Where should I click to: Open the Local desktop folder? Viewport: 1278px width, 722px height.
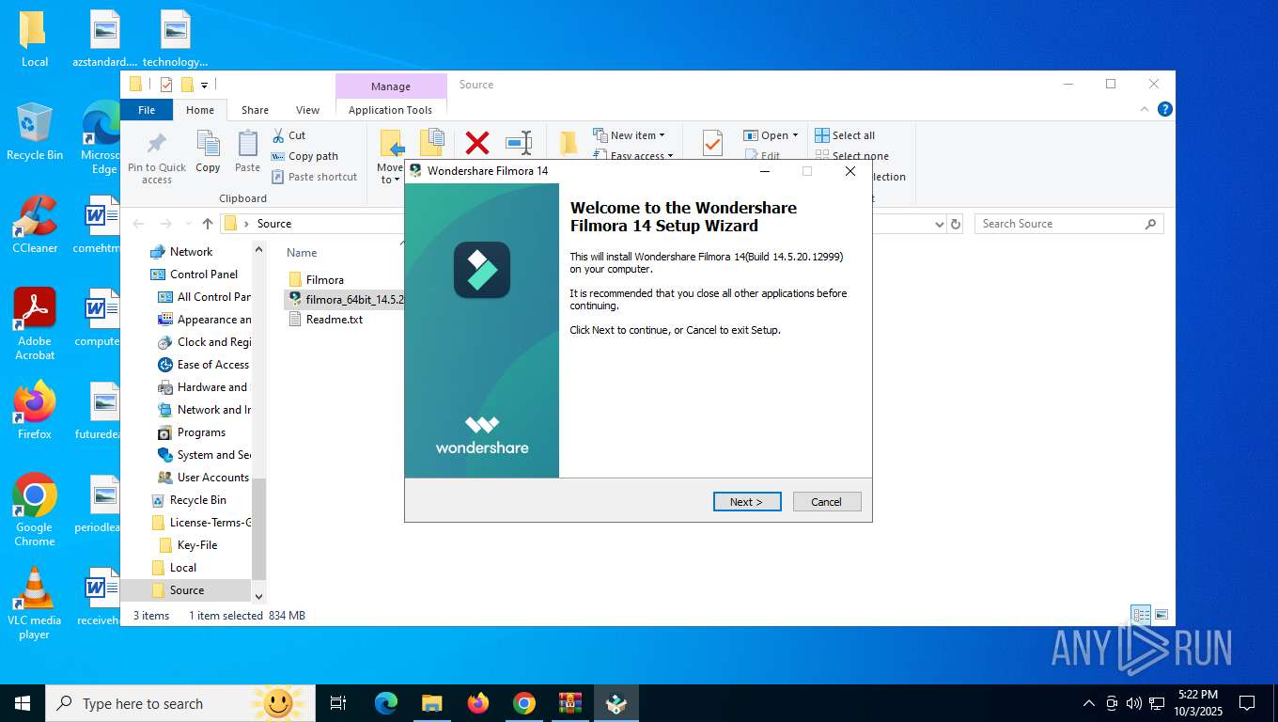35,39
